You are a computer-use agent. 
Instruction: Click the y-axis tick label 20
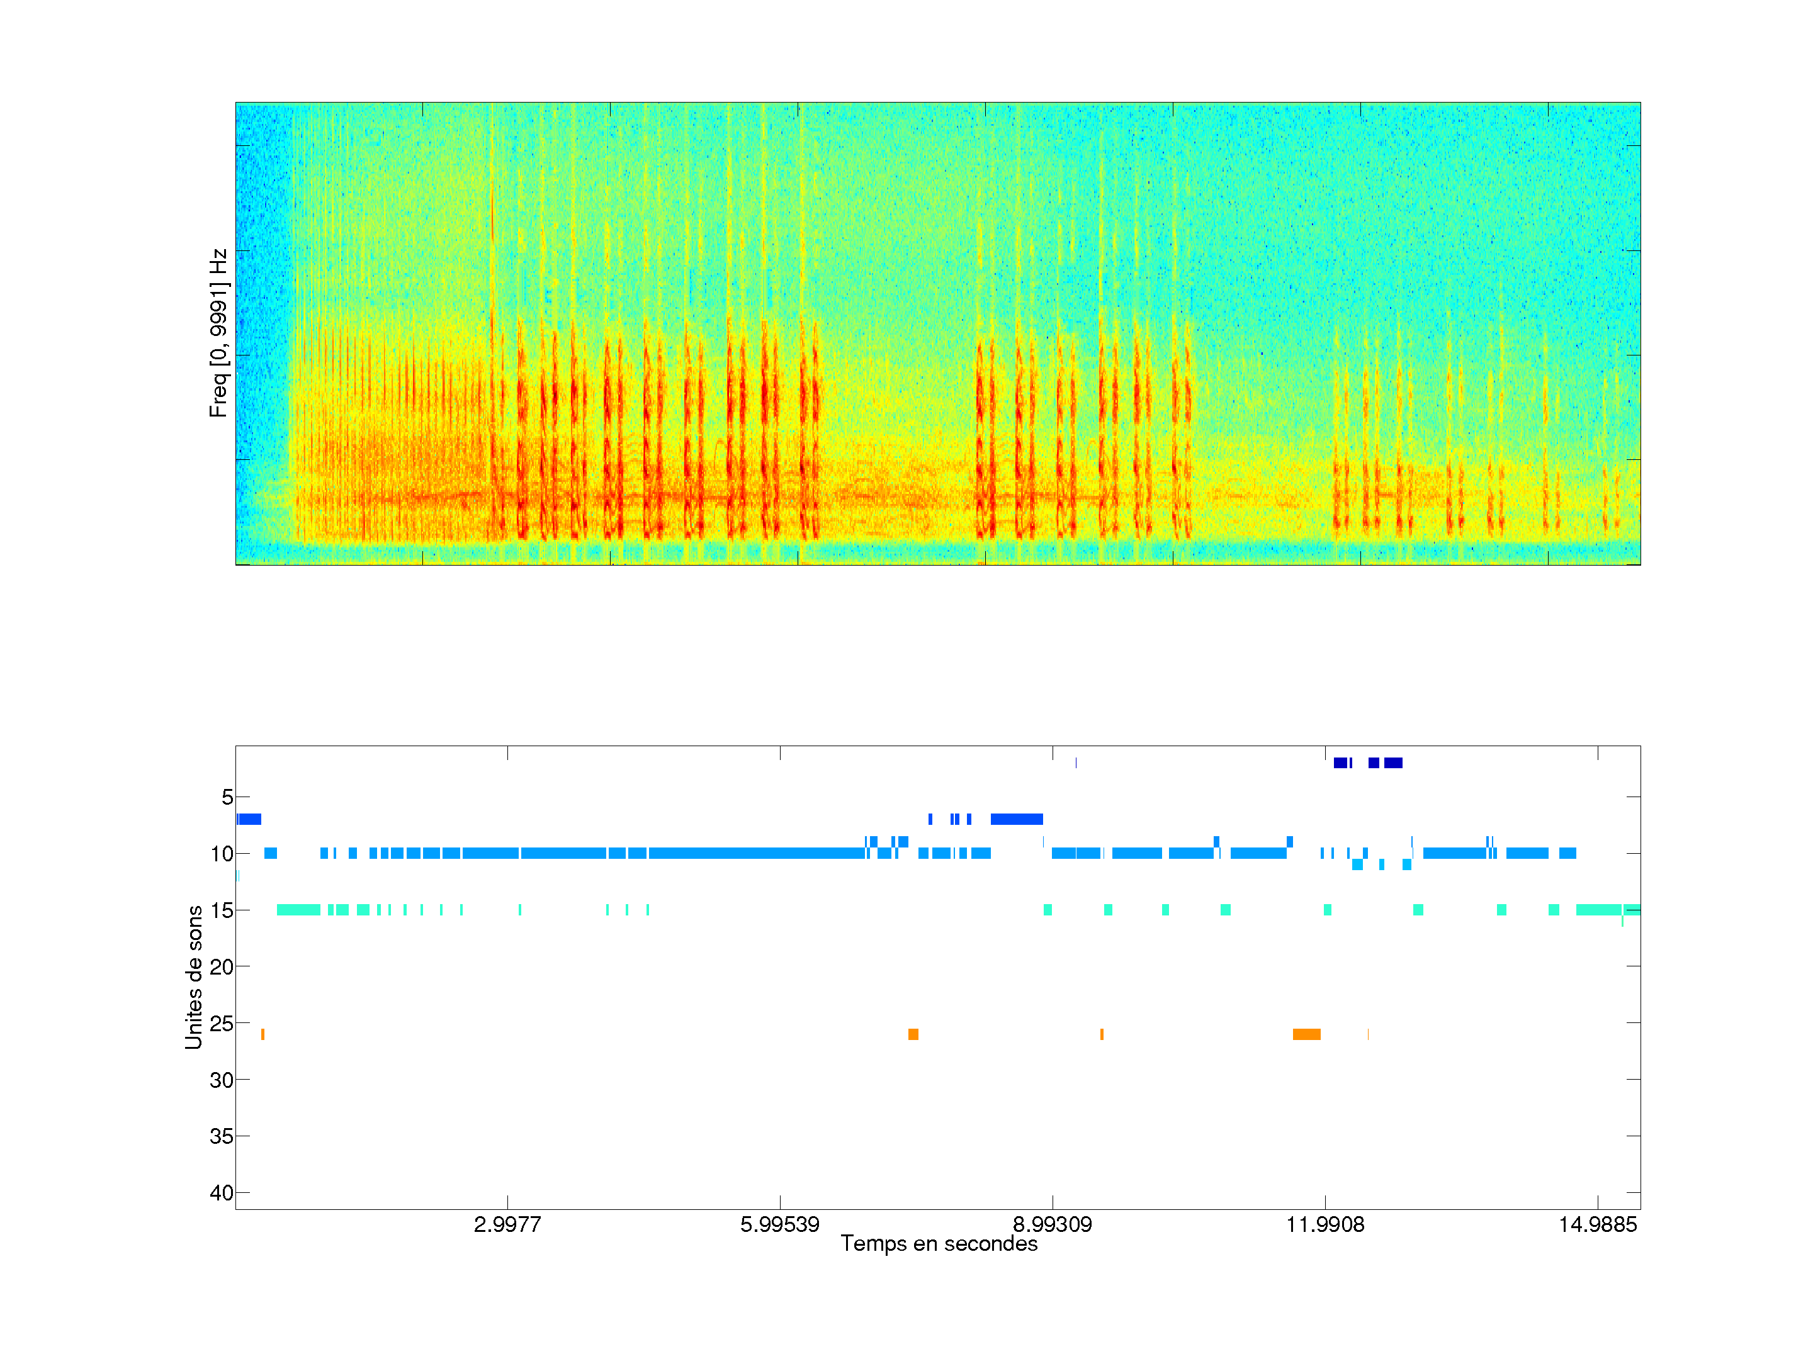tap(222, 966)
